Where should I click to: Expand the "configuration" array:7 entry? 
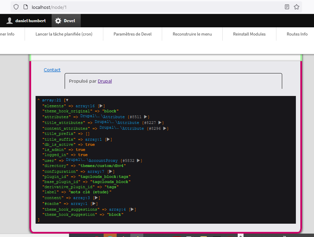point(111,171)
